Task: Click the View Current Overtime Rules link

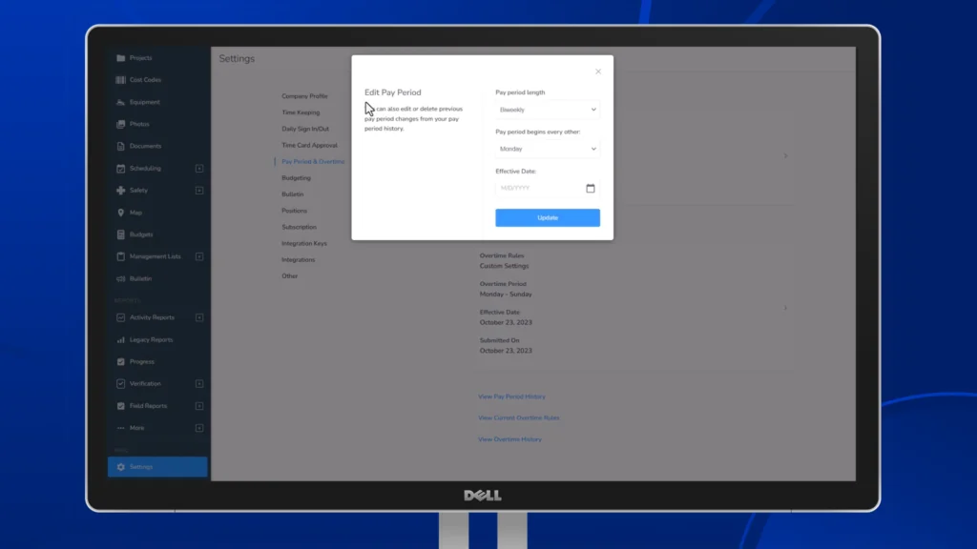Action: coord(518,417)
